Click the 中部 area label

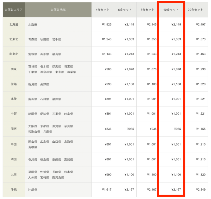click(x=14, y=114)
